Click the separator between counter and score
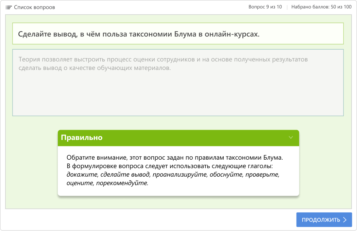Viewport: 357px width, 231px height. 287,7
